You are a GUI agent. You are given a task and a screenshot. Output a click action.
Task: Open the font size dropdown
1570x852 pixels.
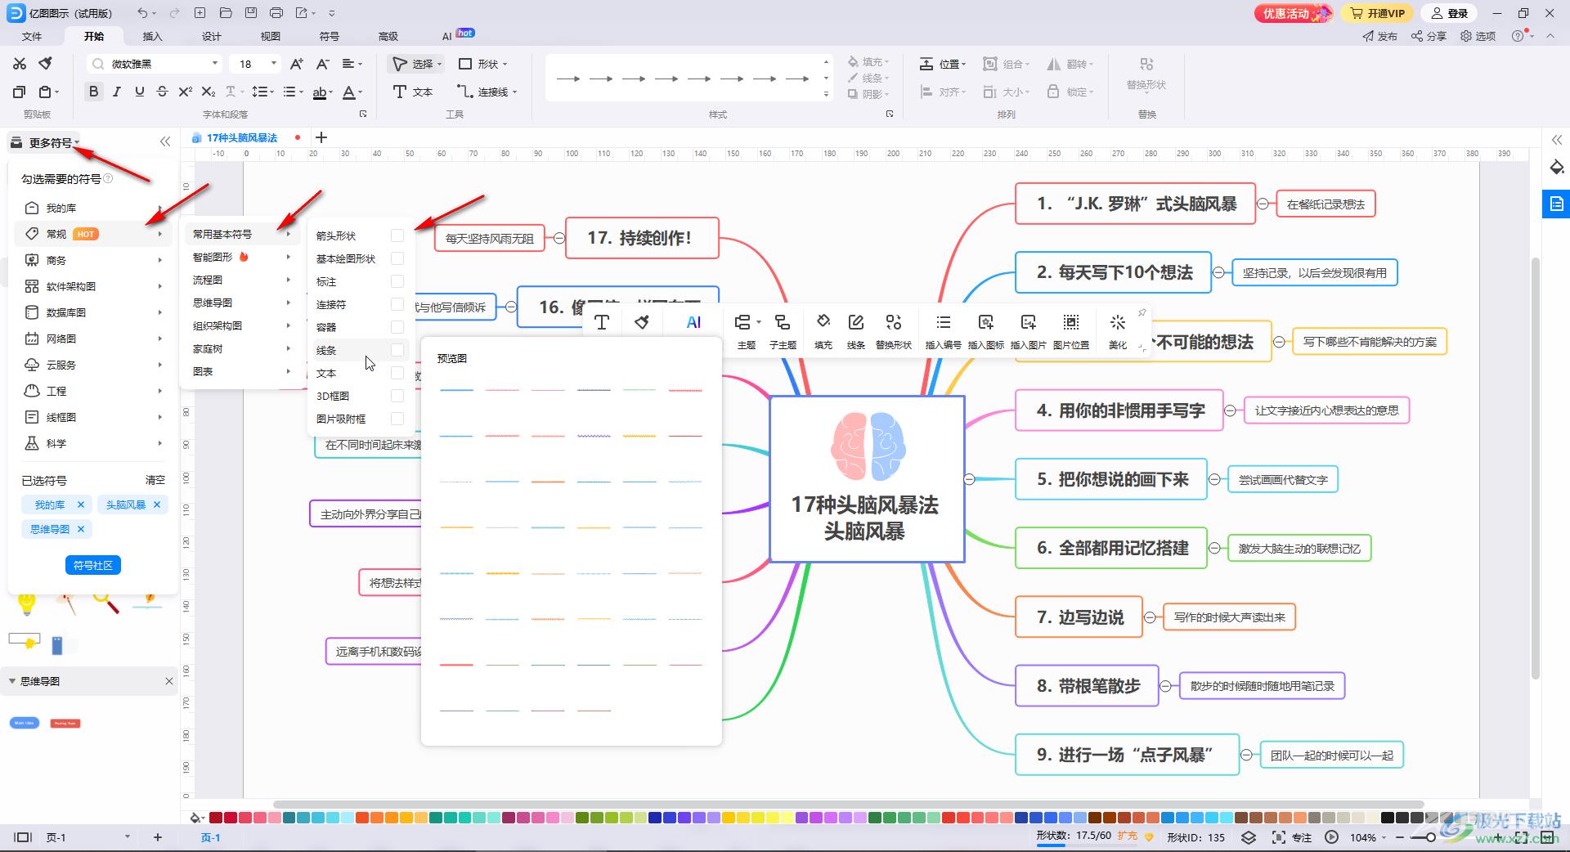click(x=274, y=64)
